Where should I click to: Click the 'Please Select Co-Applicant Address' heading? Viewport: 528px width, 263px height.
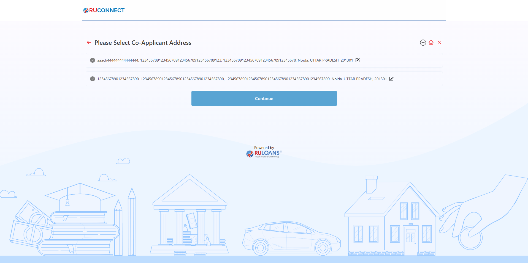pos(143,43)
